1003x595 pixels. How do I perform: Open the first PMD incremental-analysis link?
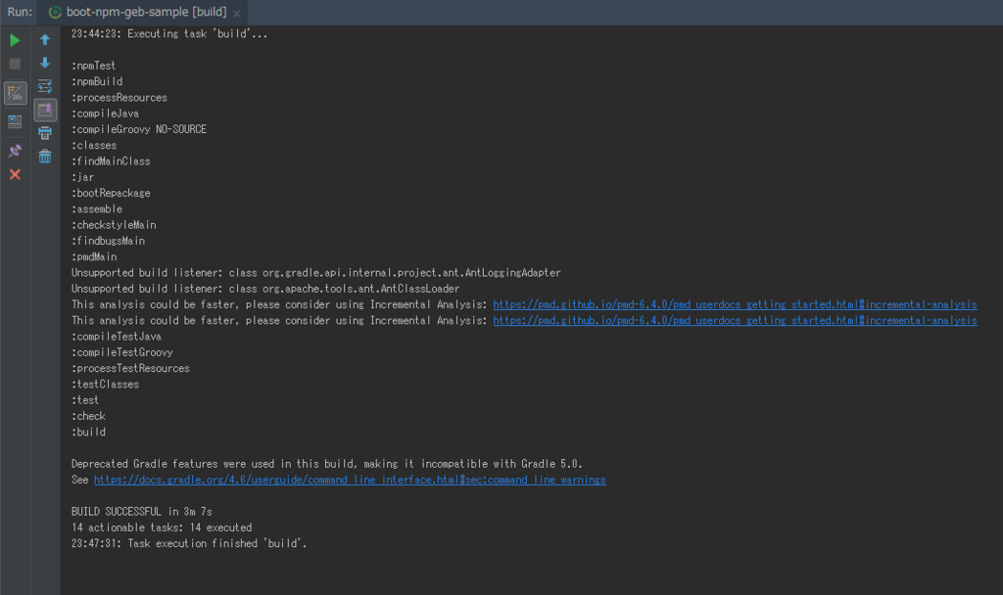coord(735,305)
